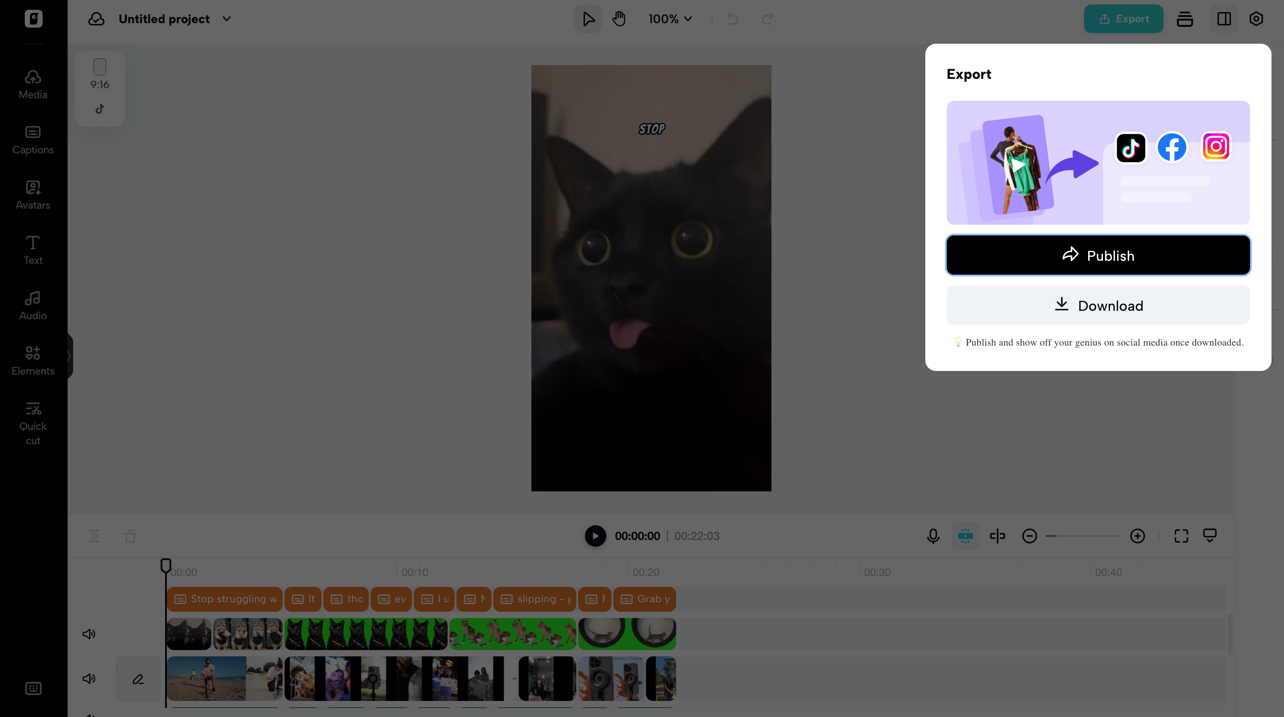Mute the captions audio track
The height and width of the screenshot is (717, 1284).
click(89, 634)
